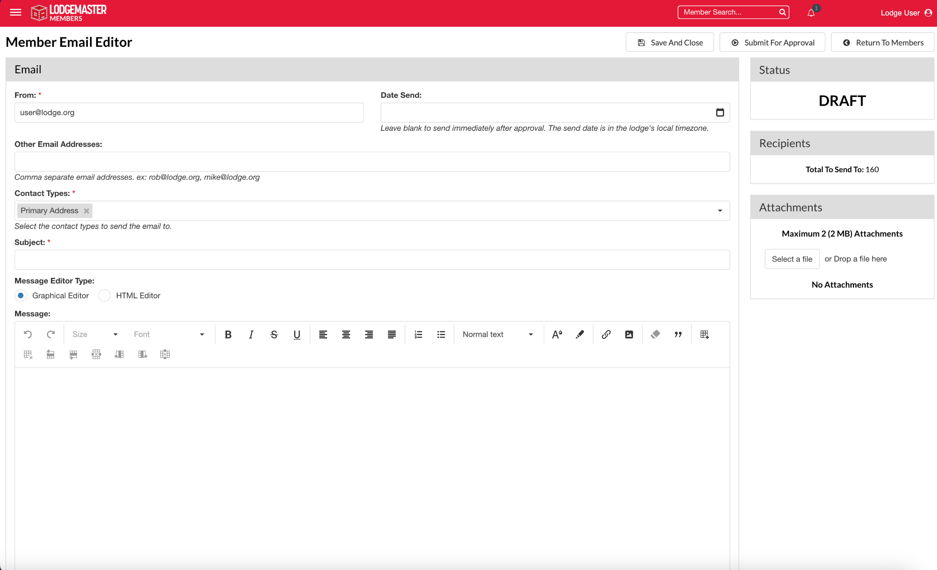Remove the Primary Address contact type

87,211
